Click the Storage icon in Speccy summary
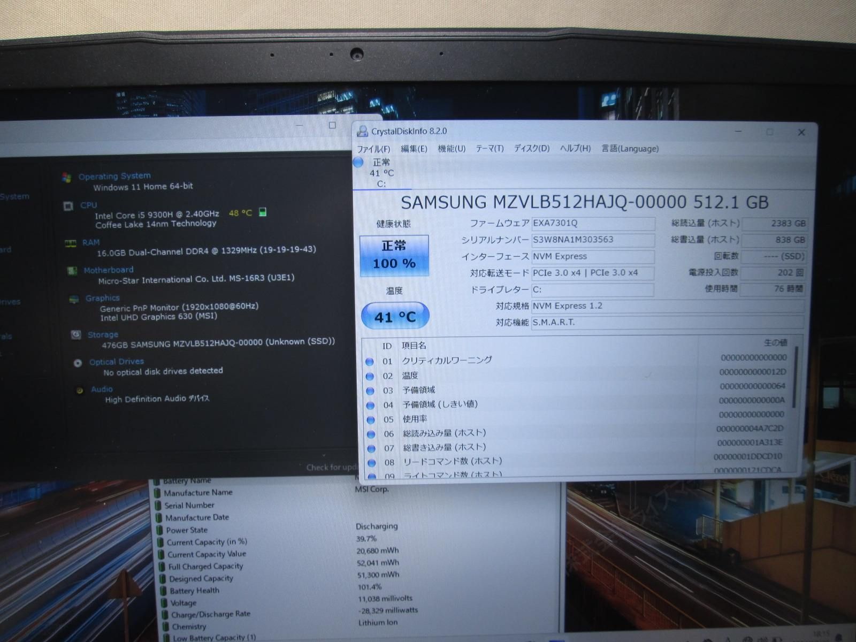Viewport: 856px width, 642px height. [76, 335]
